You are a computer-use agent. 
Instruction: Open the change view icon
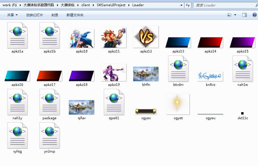click(229, 15)
